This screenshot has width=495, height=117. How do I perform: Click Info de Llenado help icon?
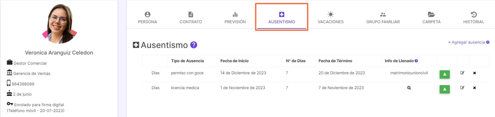tap(416, 61)
